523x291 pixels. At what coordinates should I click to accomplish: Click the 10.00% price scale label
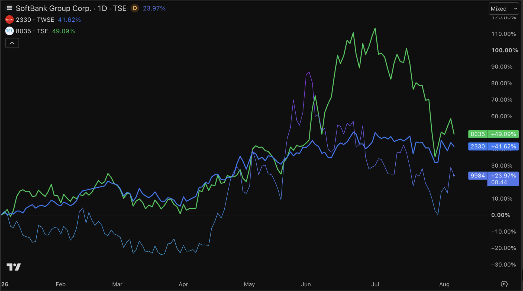click(x=502, y=199)
